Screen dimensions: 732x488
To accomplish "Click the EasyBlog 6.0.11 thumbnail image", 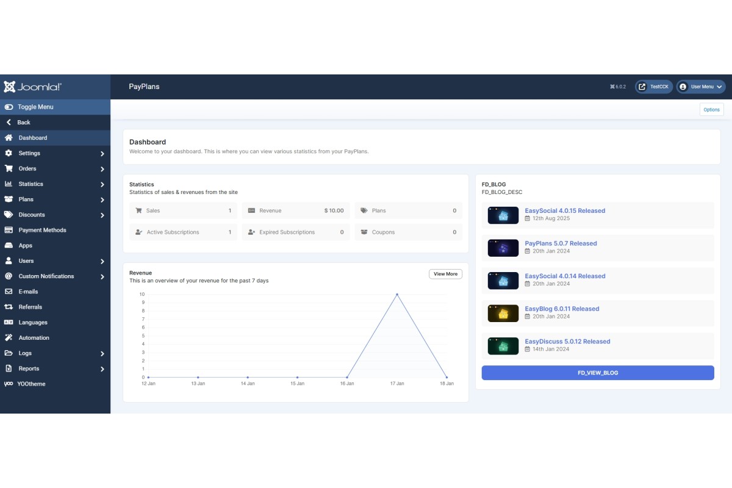I will (503, 314).
